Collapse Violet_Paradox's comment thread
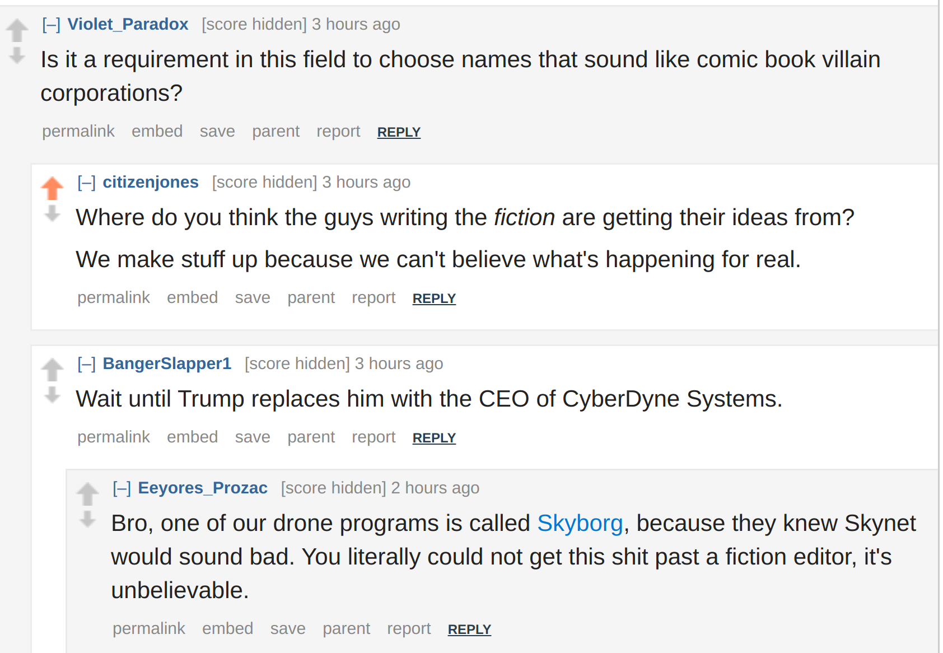 pyautogui.click(x=52, y=25)
